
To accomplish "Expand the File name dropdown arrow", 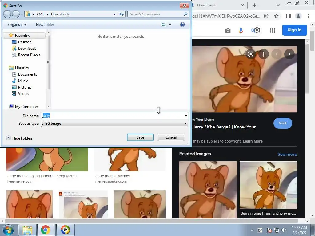I will [x=185, y=116].
